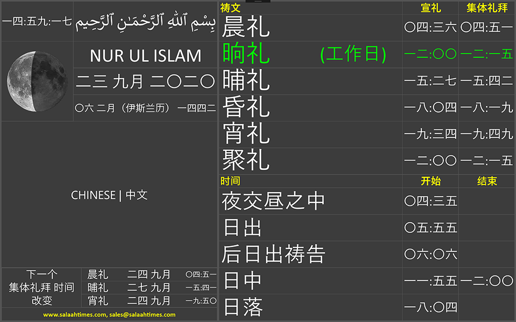Click the moon phase image
Image resolution: width=516 pixels, height=322 pixels.
click(37, 82)
